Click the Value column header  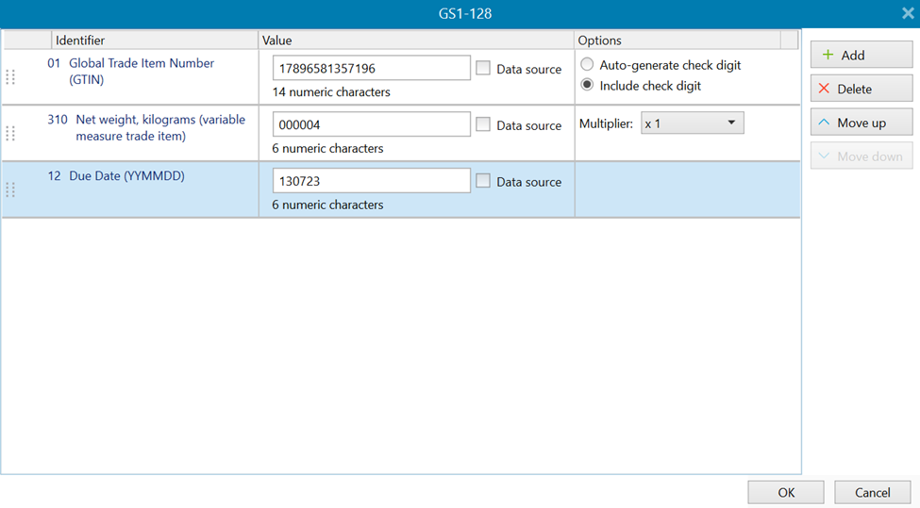[x=415, y=40]
